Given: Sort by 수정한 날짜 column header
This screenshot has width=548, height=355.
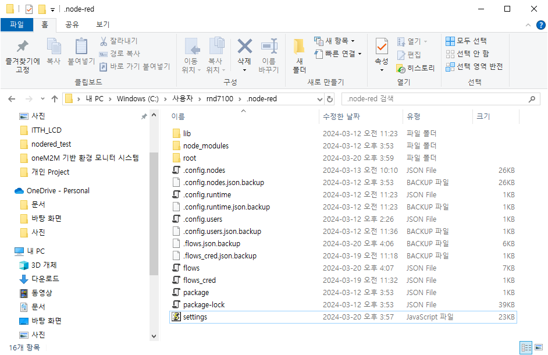Looking at the screenshot, I should [x=341, y=116].
